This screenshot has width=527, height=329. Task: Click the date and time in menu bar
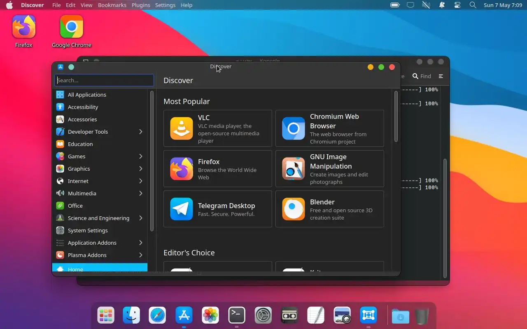coord(503,5)
